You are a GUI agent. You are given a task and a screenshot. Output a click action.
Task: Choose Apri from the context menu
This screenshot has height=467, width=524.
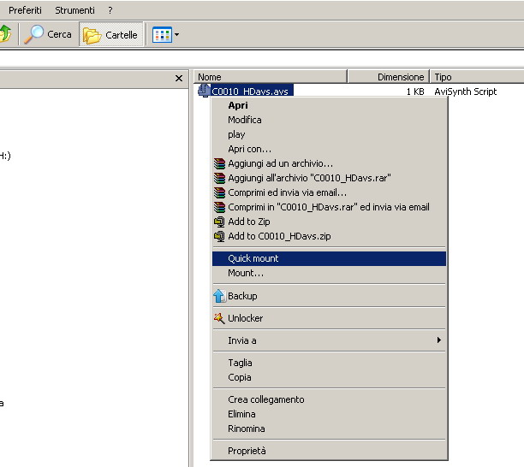coord(329,105)
